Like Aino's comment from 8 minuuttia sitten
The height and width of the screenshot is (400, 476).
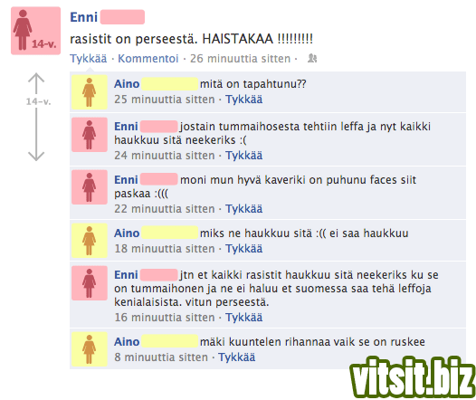236,357
